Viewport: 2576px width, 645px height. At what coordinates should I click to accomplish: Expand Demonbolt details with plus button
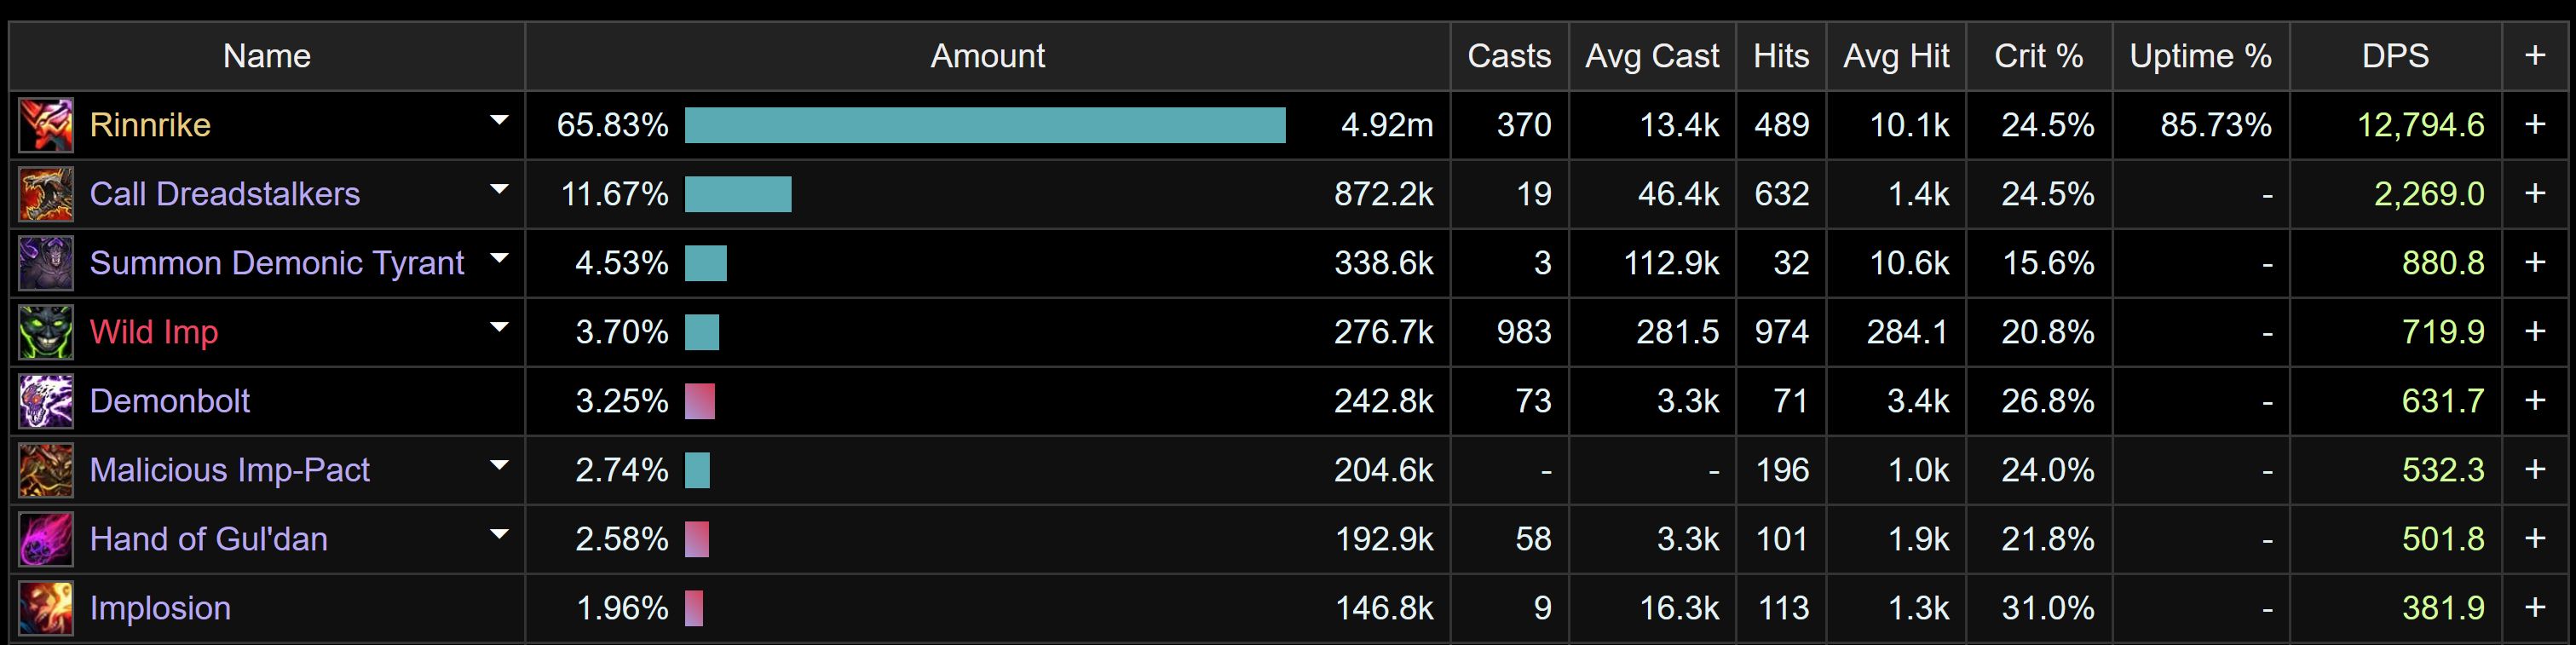[x=2534, y=401]
